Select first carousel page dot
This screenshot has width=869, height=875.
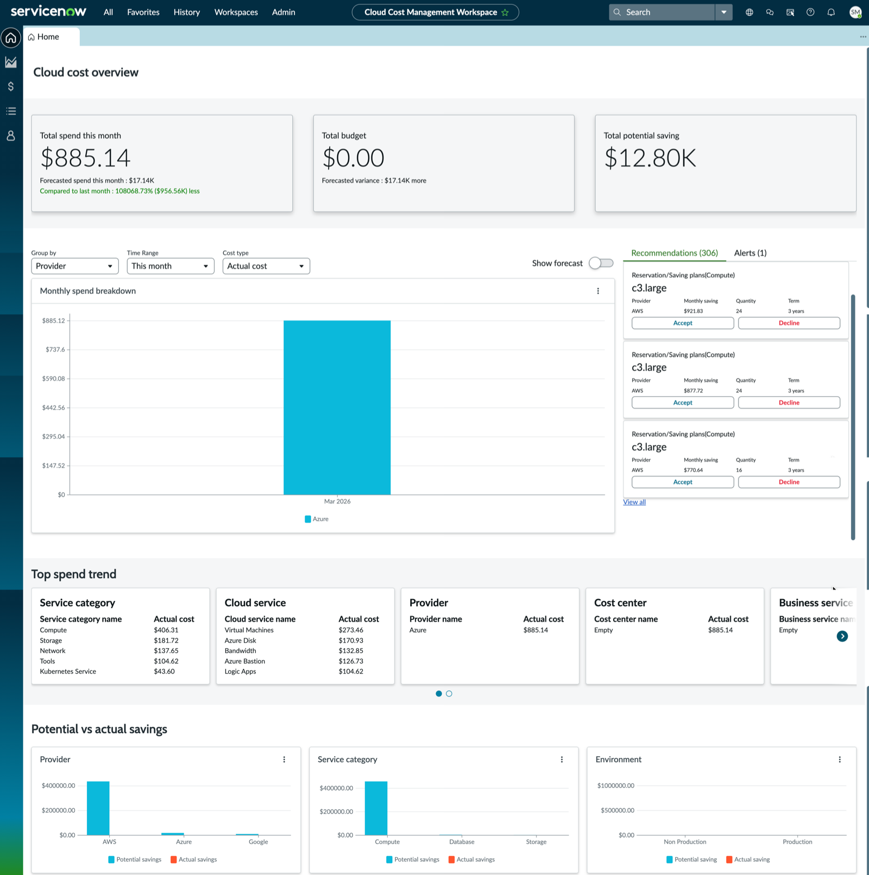click(439, 694)
